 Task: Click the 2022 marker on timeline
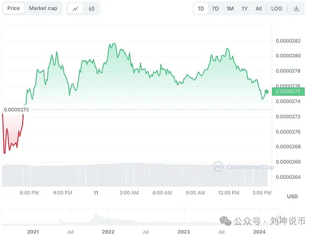click(108, 230)
